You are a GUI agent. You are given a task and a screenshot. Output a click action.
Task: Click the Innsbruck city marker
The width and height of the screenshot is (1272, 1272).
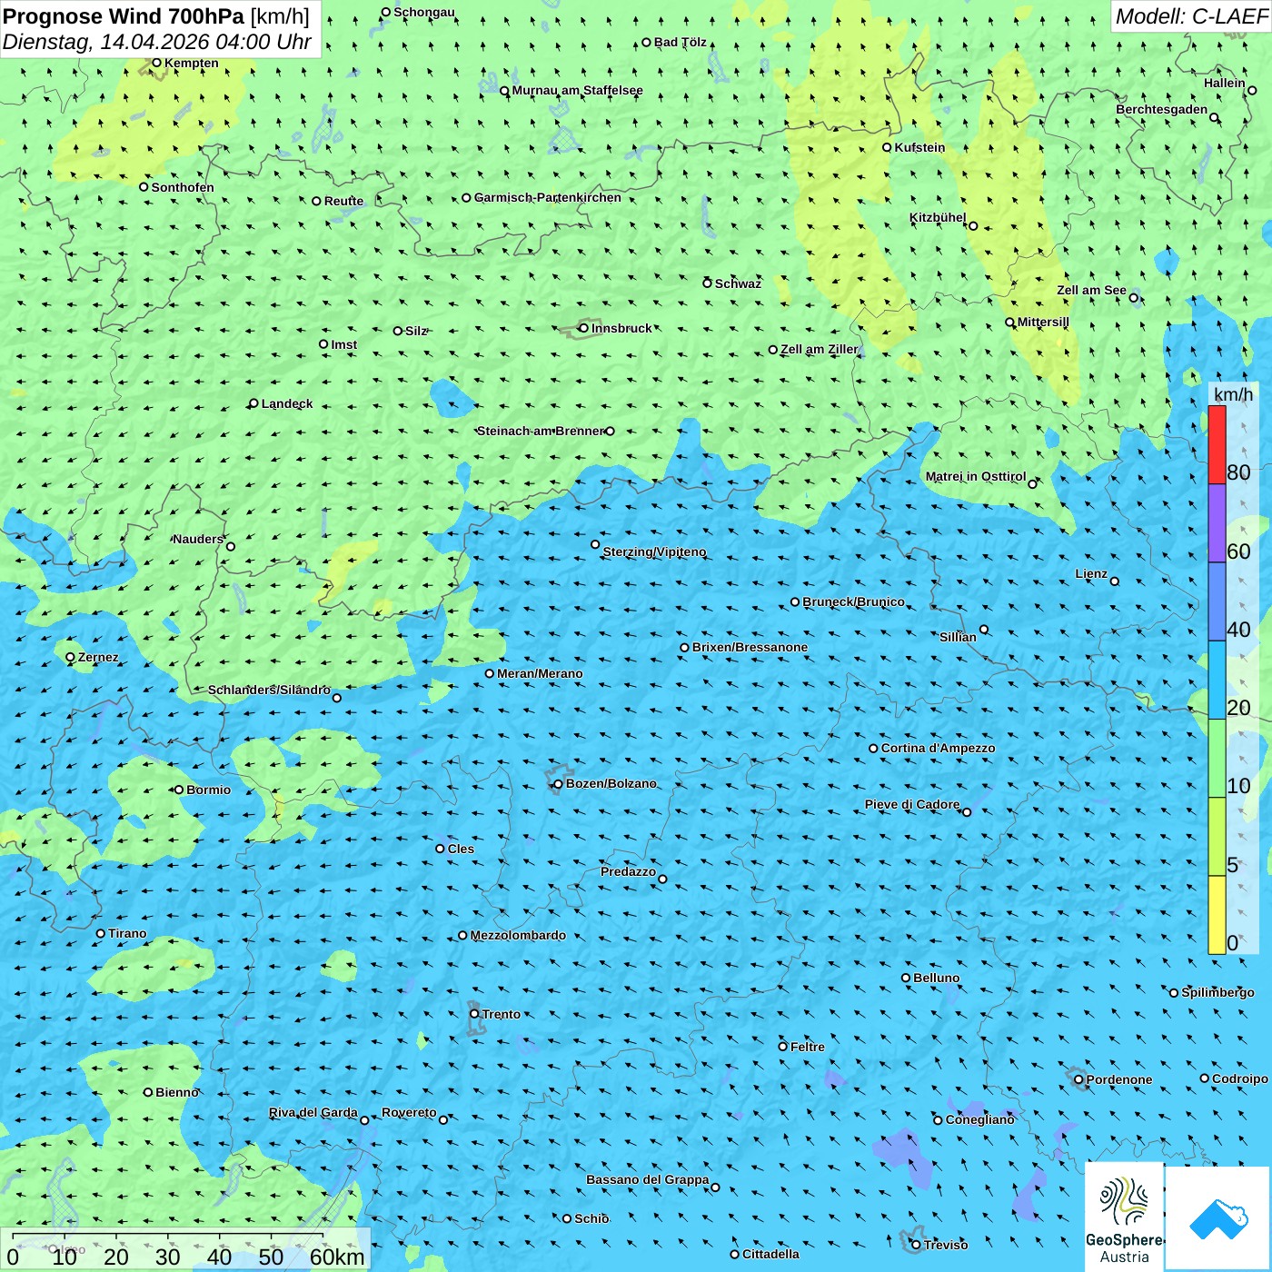(x=583, y=328)
